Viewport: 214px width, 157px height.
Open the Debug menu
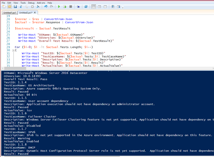point(31,3)
